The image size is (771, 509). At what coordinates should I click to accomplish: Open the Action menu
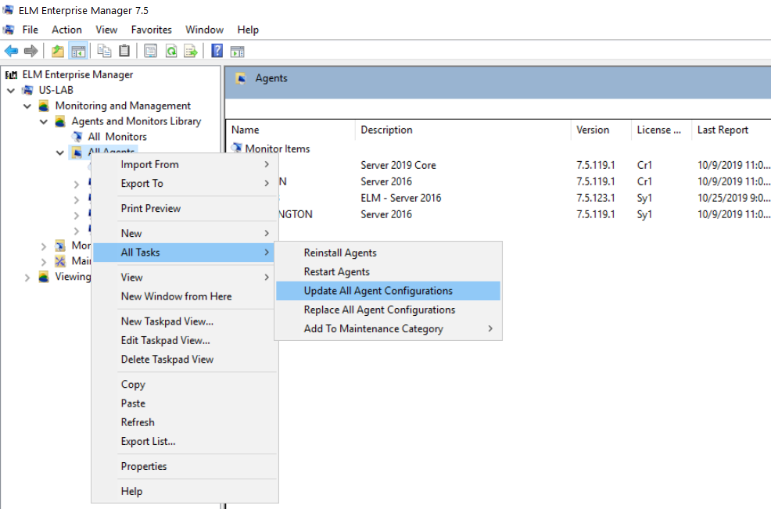click(67, 30)
